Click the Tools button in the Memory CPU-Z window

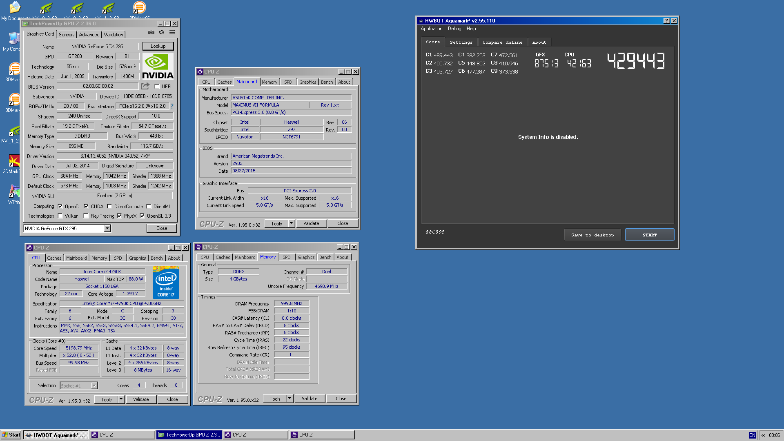click(x=275, y=399)
